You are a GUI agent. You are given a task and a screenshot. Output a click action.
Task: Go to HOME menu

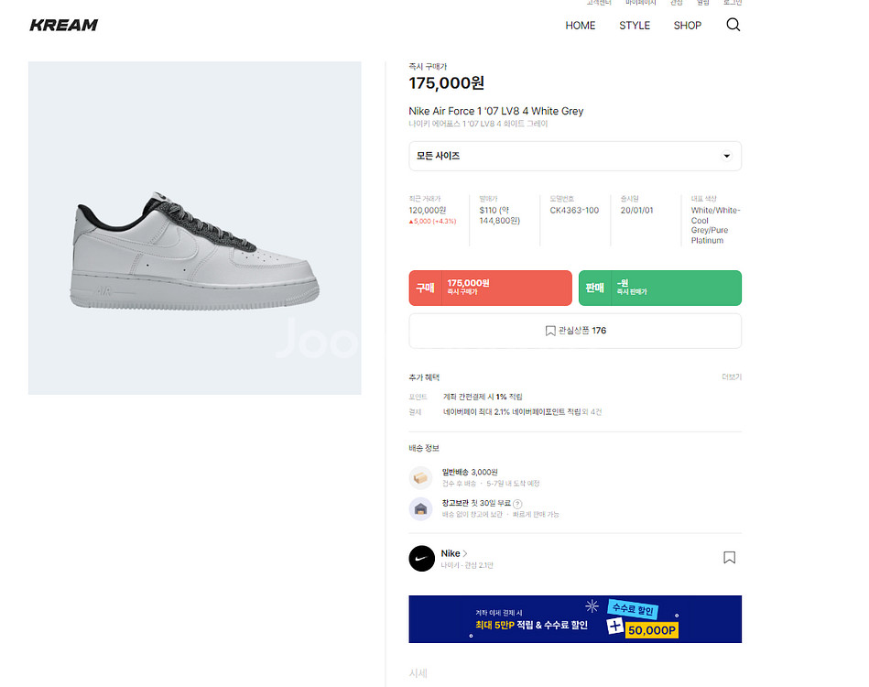pos(580,26)
